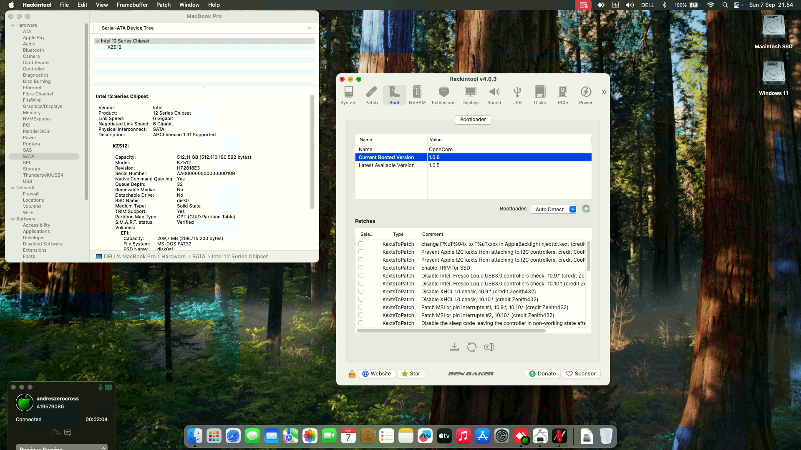Click the patches list vertical scrollbar
The image size is (801, 450).
588,256
